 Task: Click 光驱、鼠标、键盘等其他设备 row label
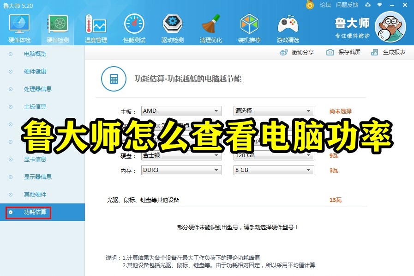tap(143, 200)
